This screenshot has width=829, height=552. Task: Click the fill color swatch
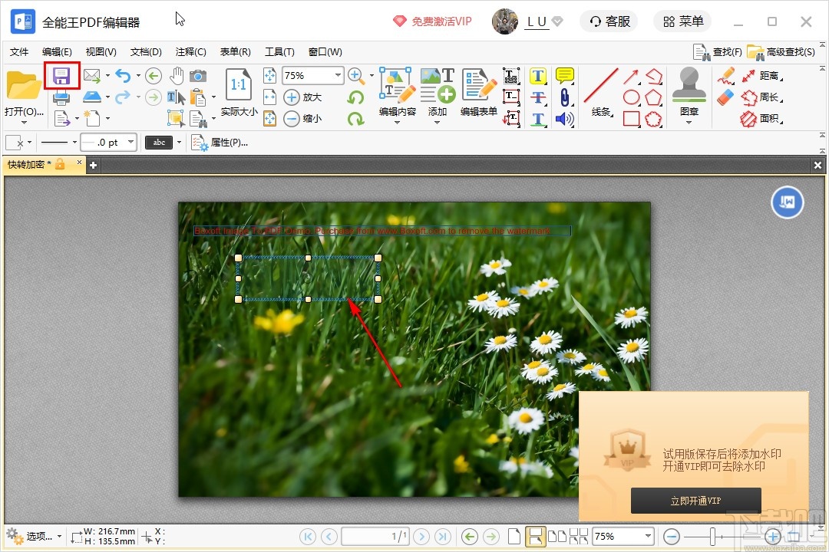15,142
